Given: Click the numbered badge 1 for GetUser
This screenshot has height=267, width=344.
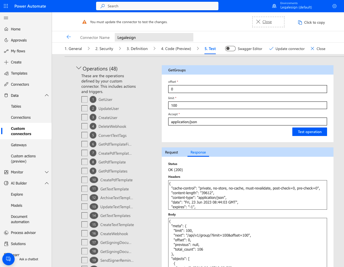Looking at the screenshot, I should (93, 99).
